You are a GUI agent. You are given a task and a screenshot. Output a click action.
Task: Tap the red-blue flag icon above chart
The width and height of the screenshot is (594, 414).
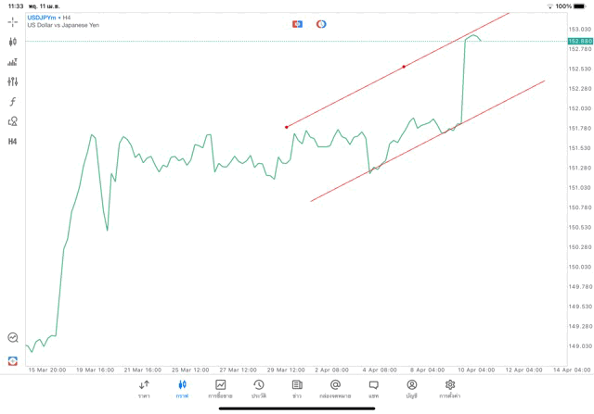click(x=297, y=24)
